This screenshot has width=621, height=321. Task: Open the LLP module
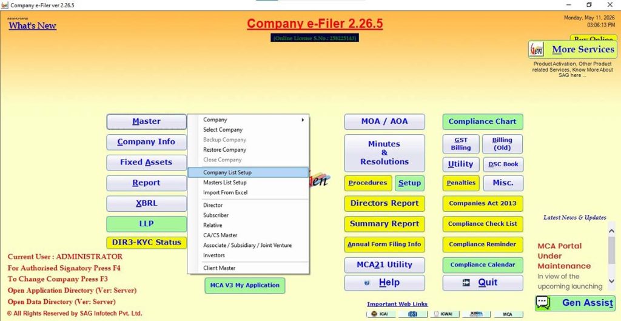(x=147, y=224)
